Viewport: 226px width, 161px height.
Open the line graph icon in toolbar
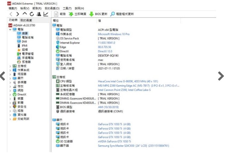(46, 14)
